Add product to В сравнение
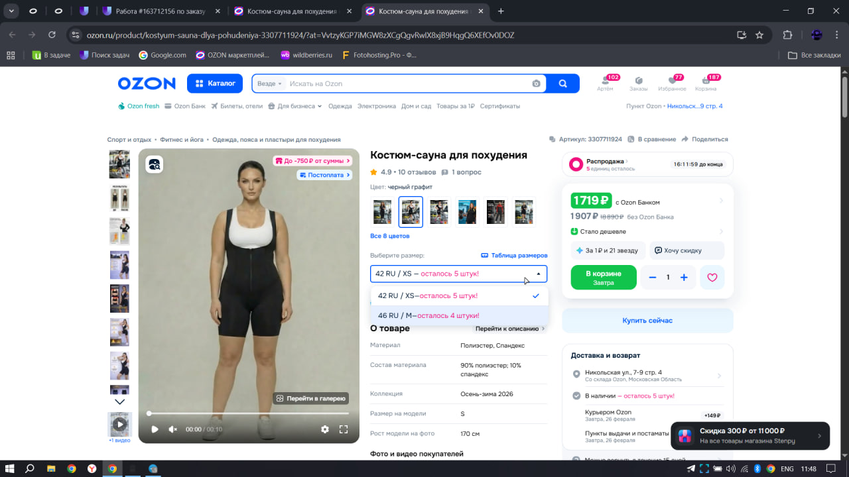849x477 pixels. click(651, 139)
